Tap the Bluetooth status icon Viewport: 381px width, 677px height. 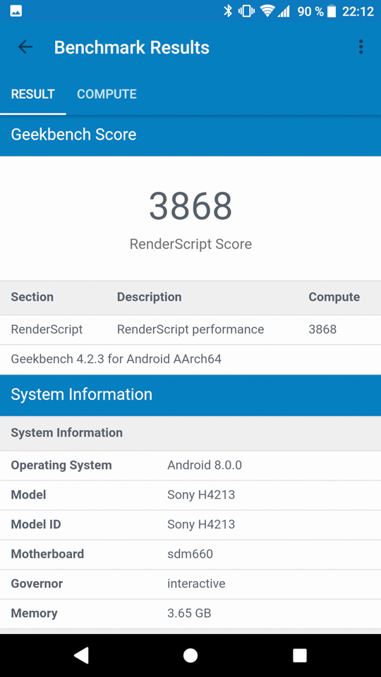[x=228, y=11]
